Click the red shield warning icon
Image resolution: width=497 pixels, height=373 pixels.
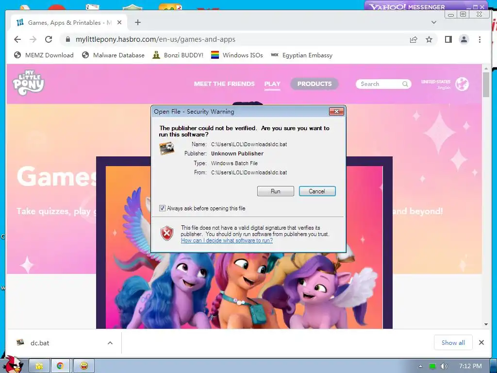coord(167,234)
